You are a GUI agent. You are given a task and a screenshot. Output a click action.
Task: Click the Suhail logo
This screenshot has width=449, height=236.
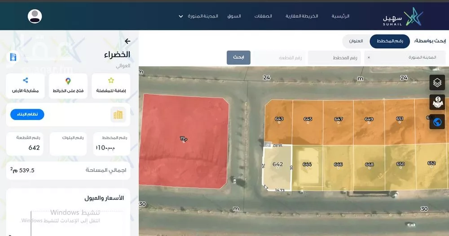tap(403, 17)
